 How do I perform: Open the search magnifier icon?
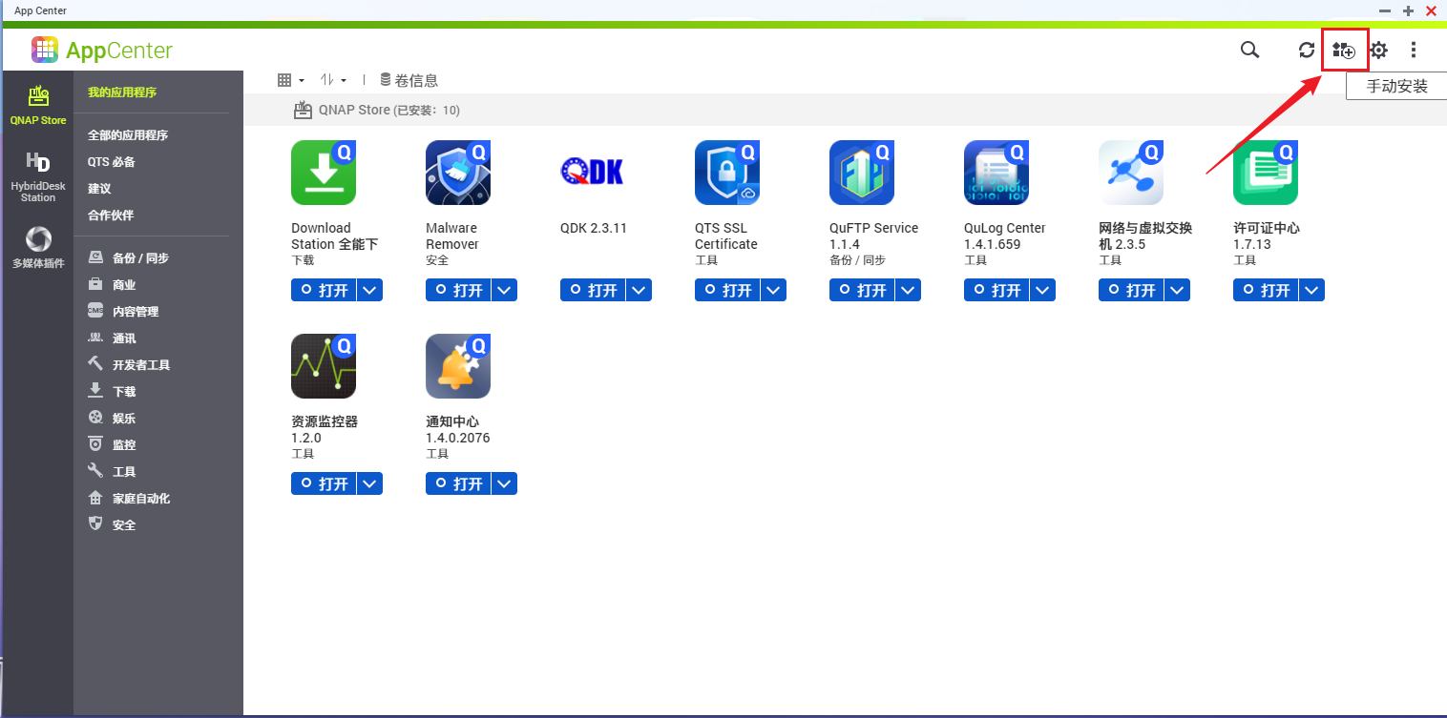1249,50
